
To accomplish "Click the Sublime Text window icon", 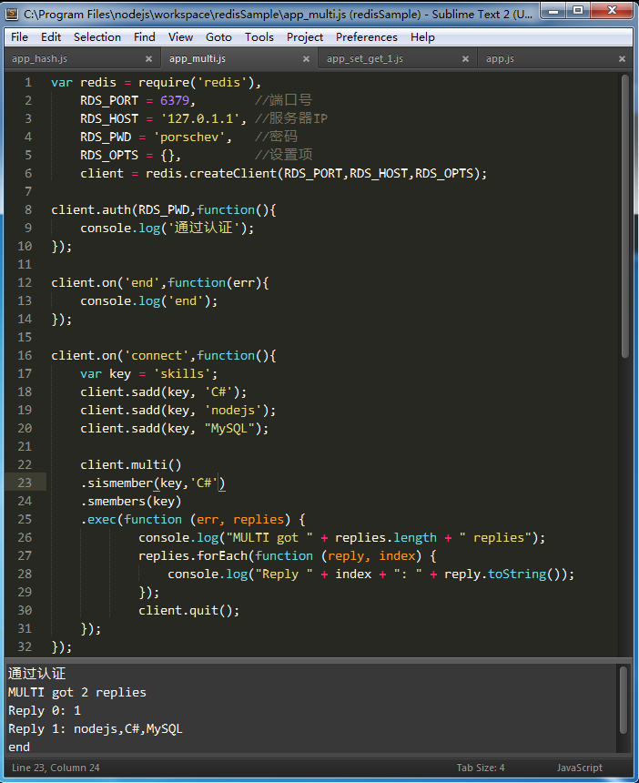I will (13, 15).
